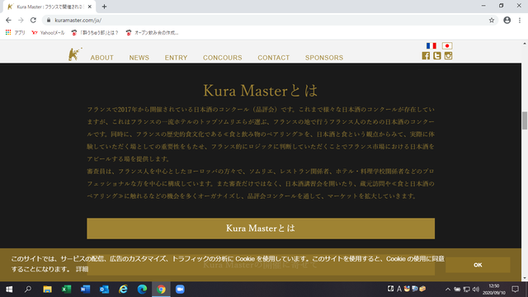This screenshot has height=297, width=528.
Task: Open the Chrome profile account icon
Action: pyautogui.click(x=507, y=20)
